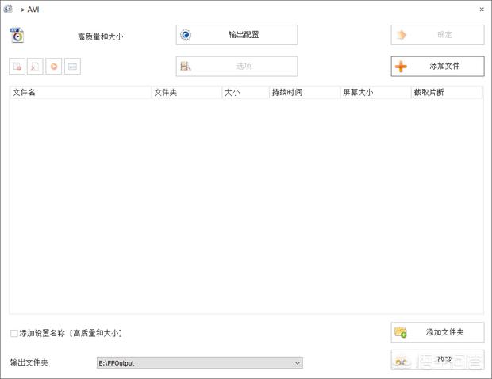Sort by the 大小 column header
This screenshot has height=379, width=492.
pyautogui.click(x=244, y=93)
